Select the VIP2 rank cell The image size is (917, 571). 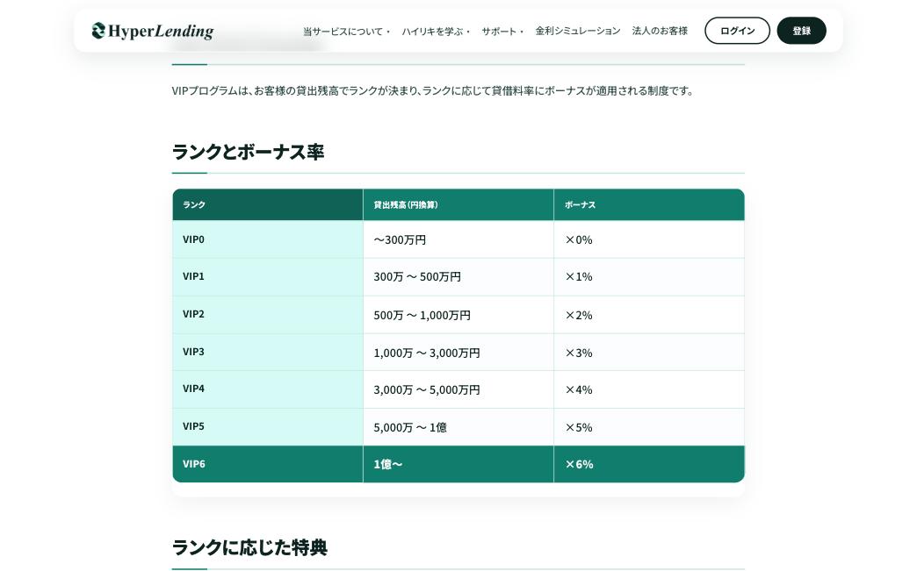point(268,315)
